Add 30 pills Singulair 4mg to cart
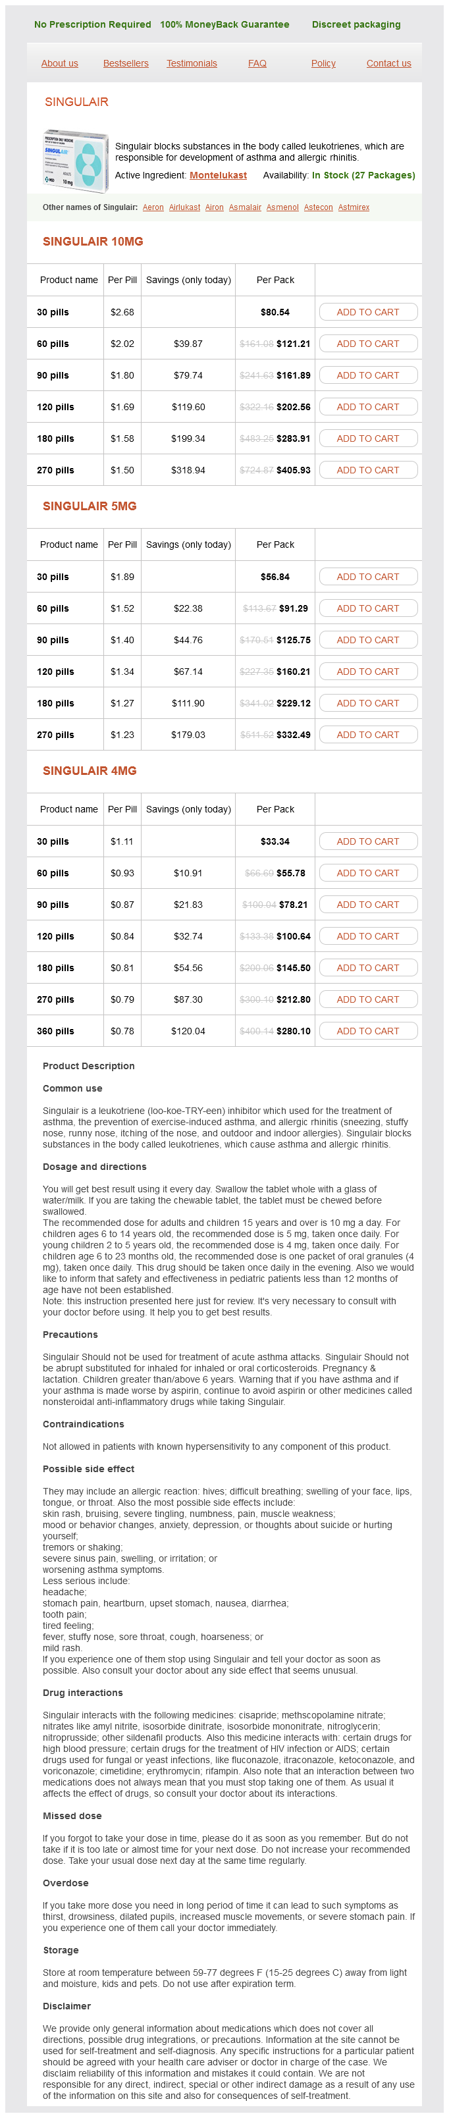The height and width of the screenshot is (2118, 449). click(367, 841)
